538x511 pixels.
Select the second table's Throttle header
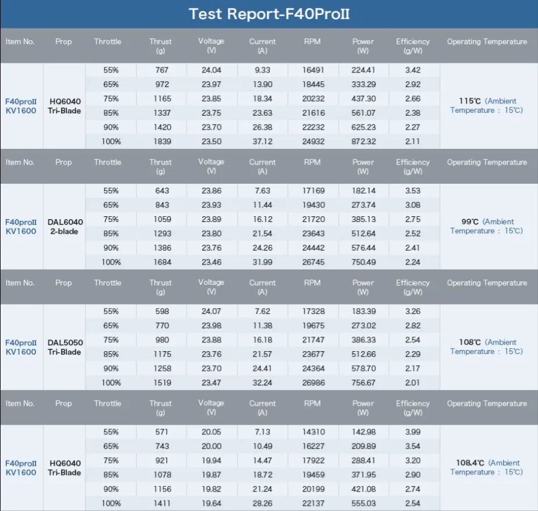[107, 162]
